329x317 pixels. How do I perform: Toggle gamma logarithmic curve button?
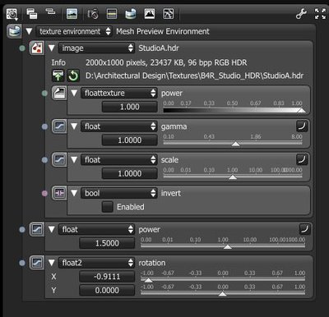pos(302,126)
